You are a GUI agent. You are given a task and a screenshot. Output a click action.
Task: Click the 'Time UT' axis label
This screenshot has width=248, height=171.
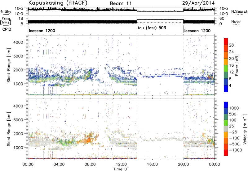coord(121,169)
